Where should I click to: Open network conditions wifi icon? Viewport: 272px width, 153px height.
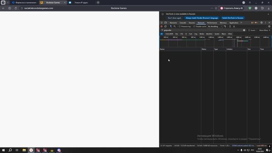225,26
